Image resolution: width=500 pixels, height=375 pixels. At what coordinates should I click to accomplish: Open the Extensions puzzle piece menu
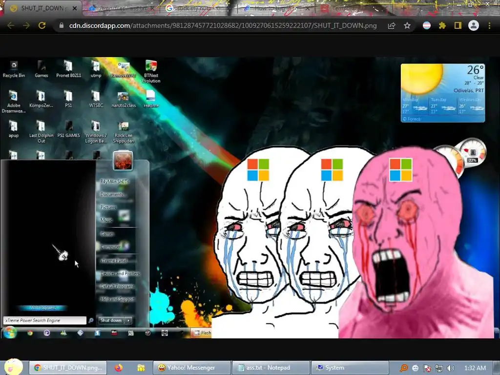point(442,25)
